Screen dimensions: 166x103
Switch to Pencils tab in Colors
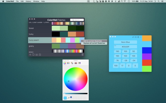[x=80, y=63]
